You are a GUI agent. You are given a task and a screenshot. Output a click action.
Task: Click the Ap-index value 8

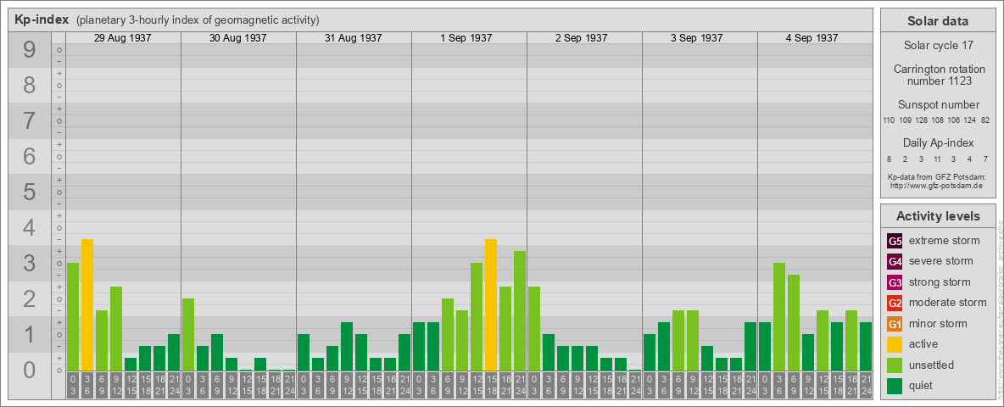[x=890, y=159]
